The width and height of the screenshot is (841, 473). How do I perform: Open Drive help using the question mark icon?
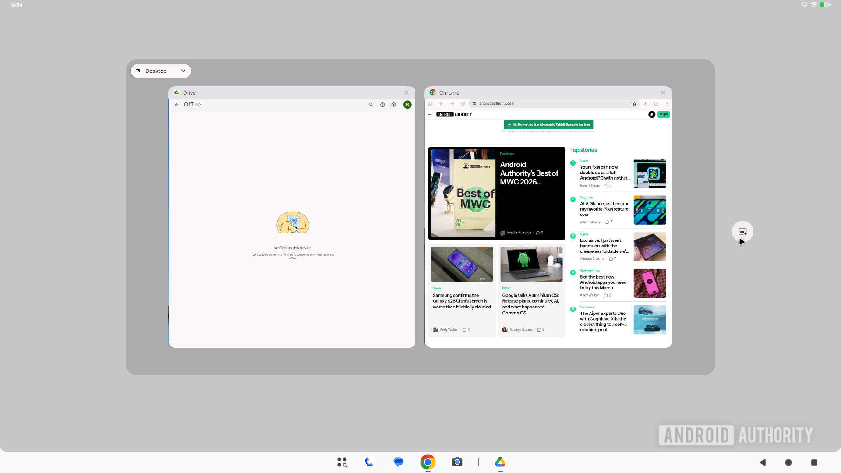click(x=382, y=105)
